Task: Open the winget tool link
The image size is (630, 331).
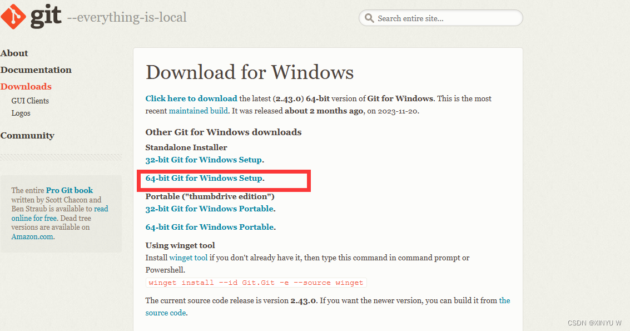Action: 188,258
